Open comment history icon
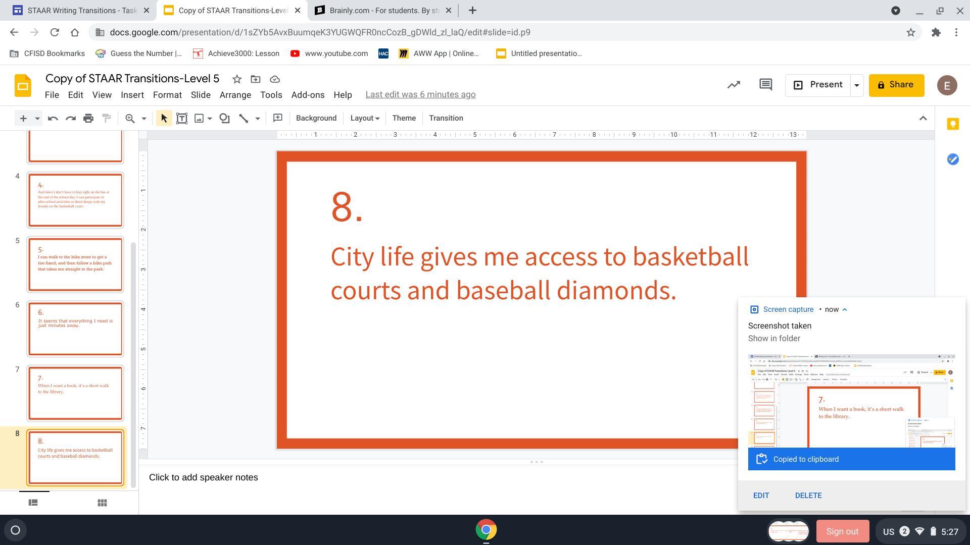Image resolution: width=970 pixels, height=545 pixels. (x=765, y=85)
